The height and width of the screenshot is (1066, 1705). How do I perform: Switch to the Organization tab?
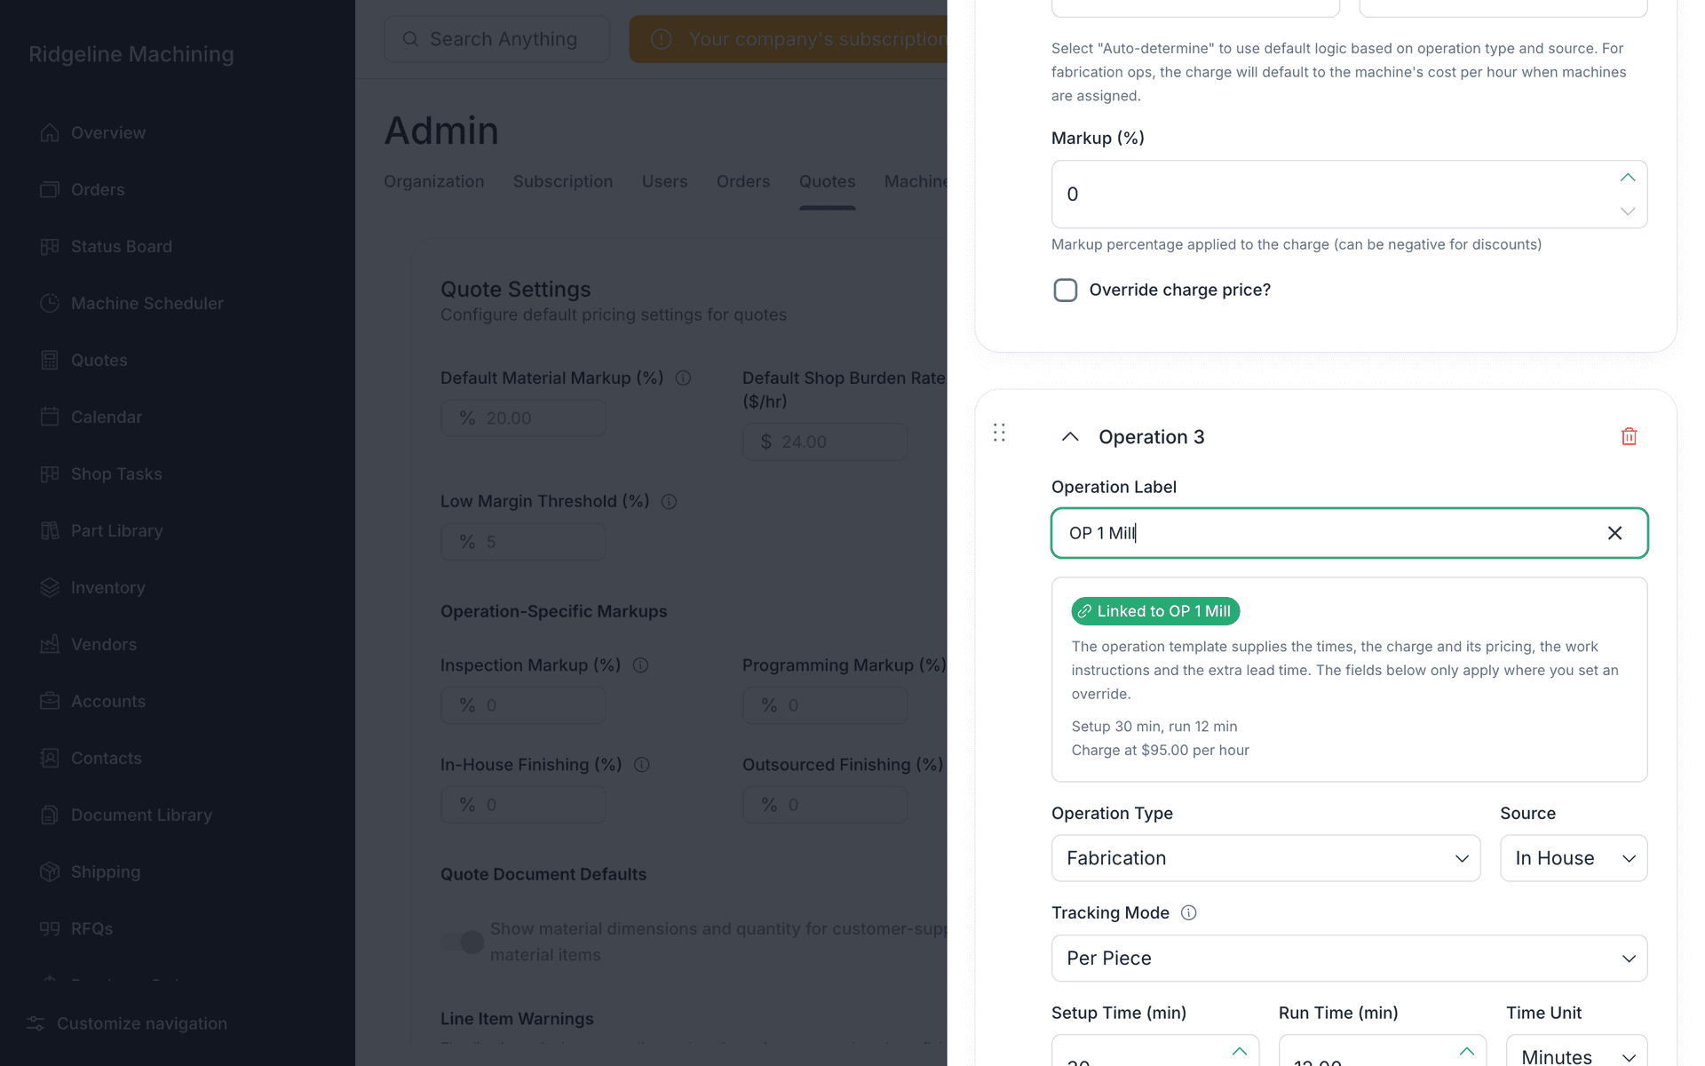pyautogui.click(x=434, y=181)
